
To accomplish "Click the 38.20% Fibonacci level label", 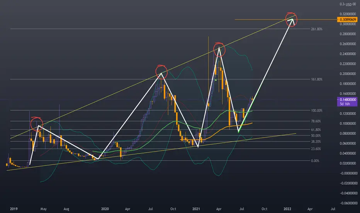I will 316,142.
